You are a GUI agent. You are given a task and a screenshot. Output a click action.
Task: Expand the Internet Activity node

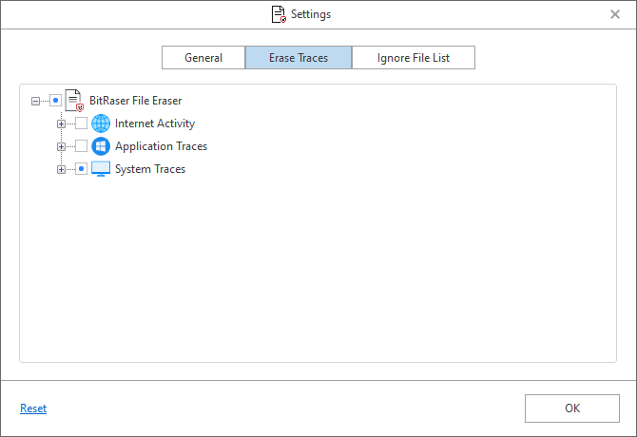tap(62, 123)
